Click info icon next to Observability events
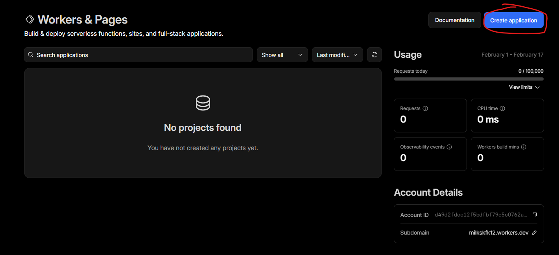This screenshot has width=559, height=255. (449, 147)
